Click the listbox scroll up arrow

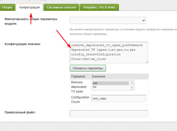(x=132, y=83)
